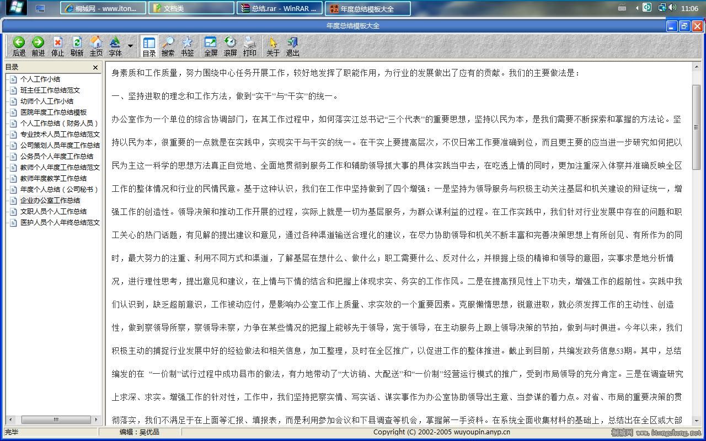
Task: Click the Copyright wuyoupin.anyp.cn status text
Action: (x=441, y=432)
